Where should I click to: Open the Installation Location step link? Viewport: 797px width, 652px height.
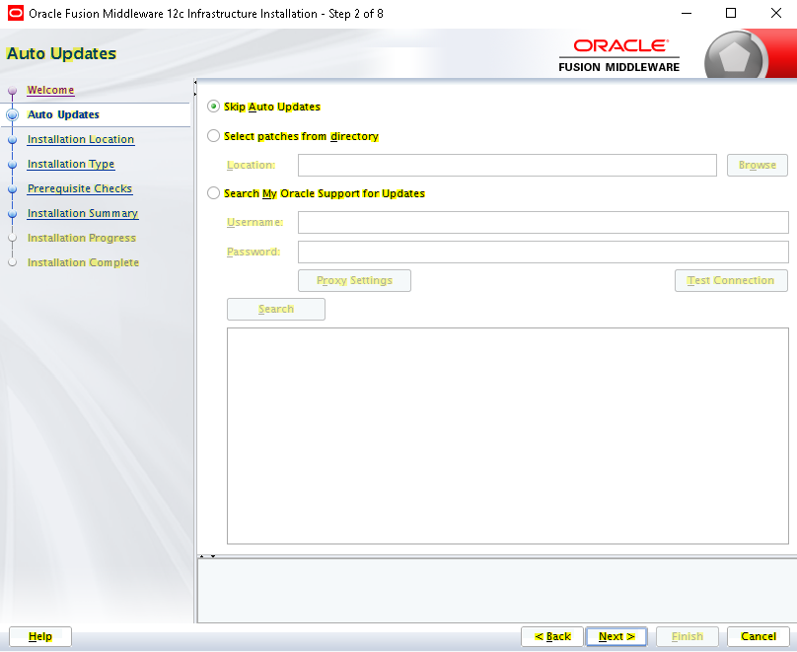pos(81,139)
